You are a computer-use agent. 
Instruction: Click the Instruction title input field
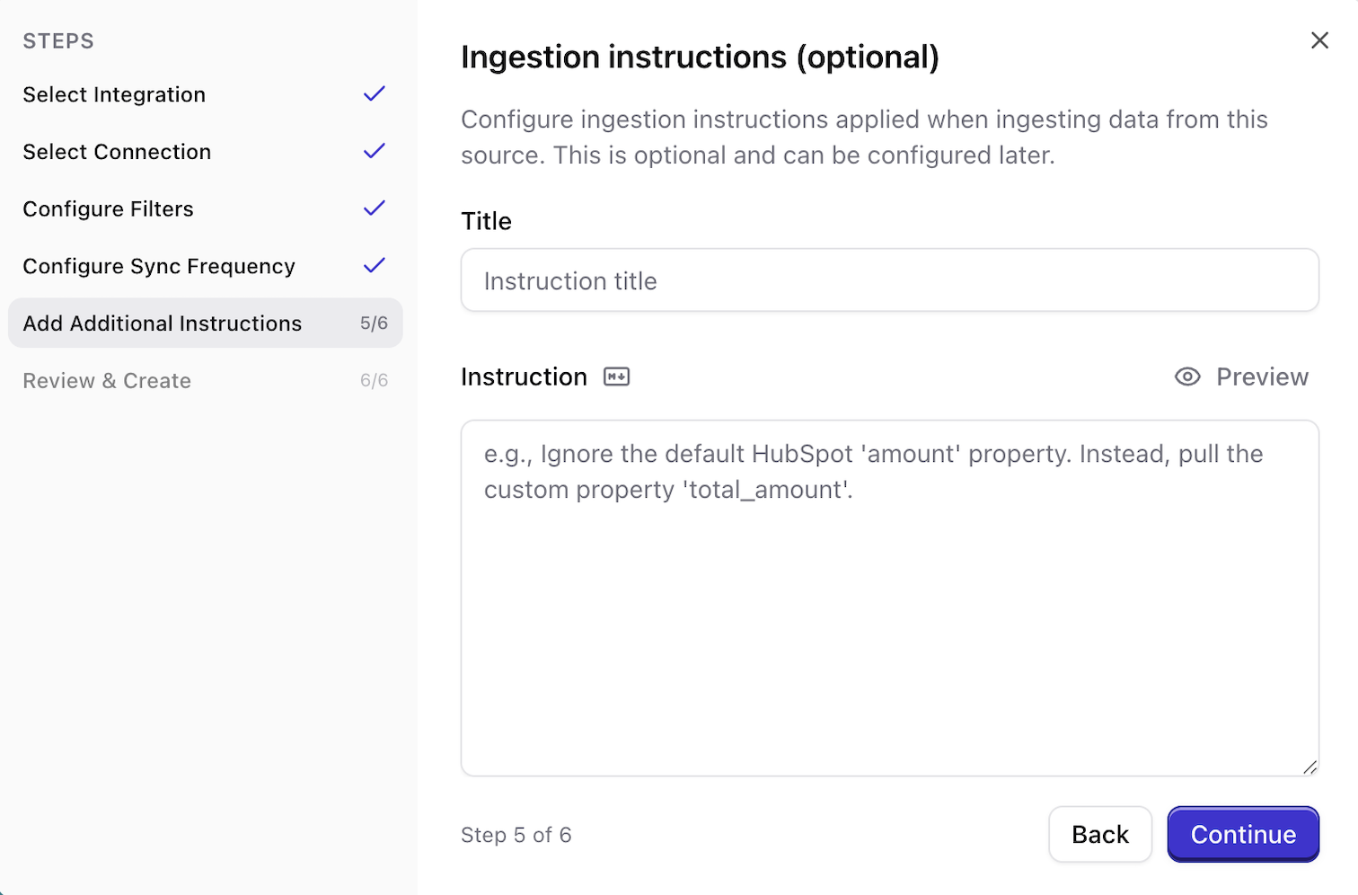[889, 279]
